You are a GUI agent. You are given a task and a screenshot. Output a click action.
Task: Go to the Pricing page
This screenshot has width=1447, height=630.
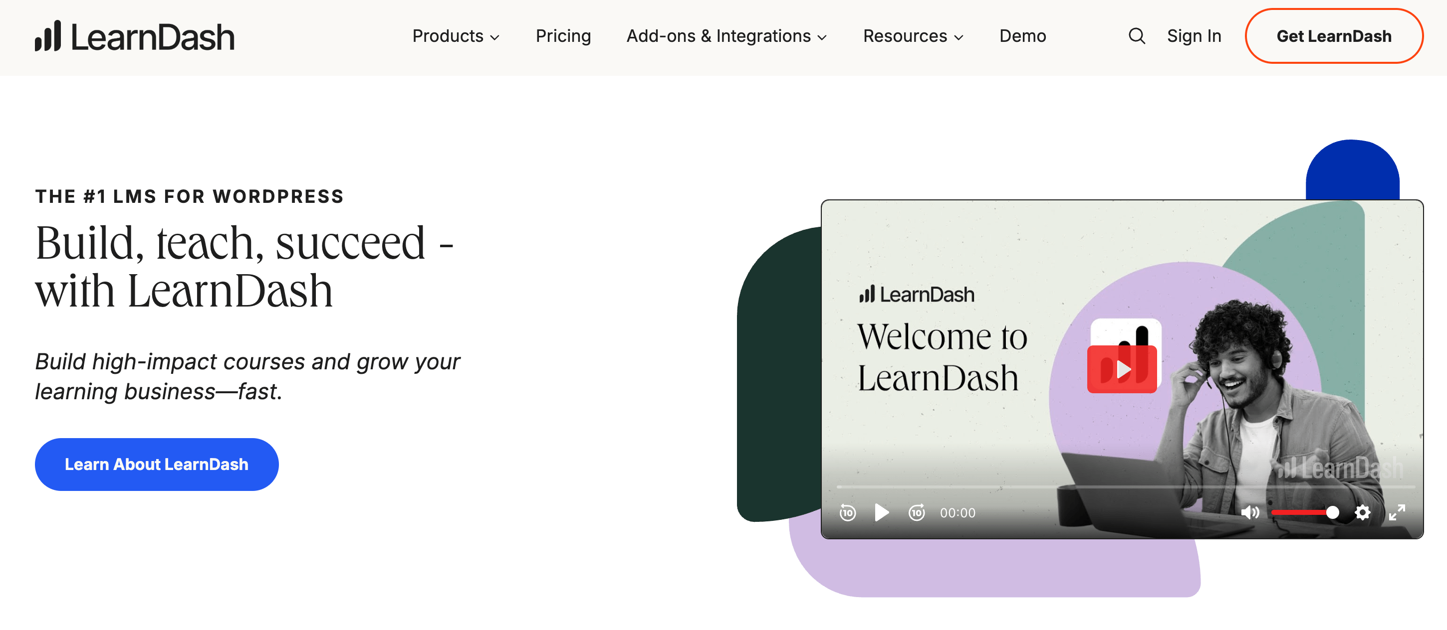(x=563, y=36)
